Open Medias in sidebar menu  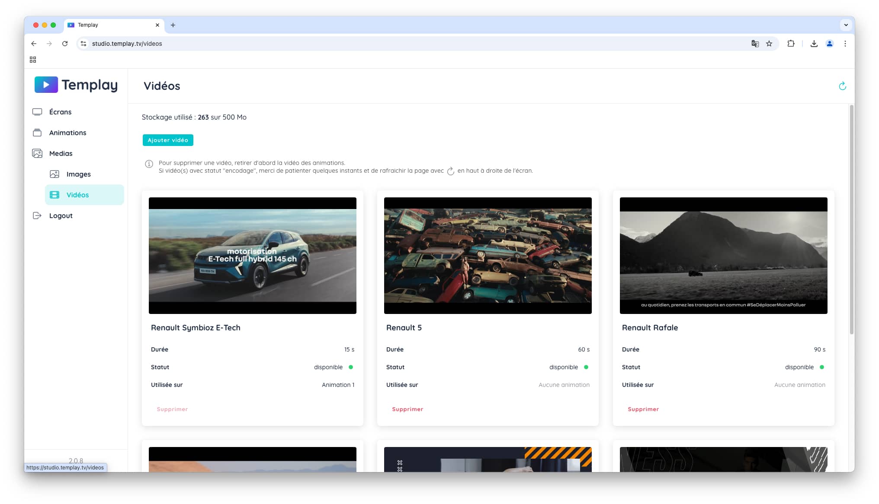point(61,153)
